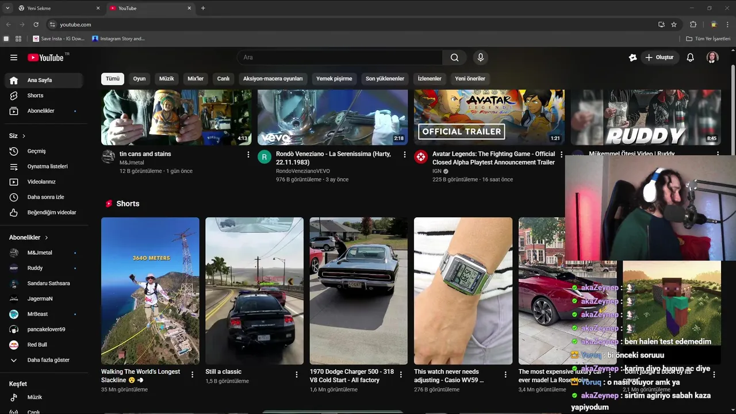The image size is (736, 414).
Task: Select the İzlenenler chip
Action: 430,79
